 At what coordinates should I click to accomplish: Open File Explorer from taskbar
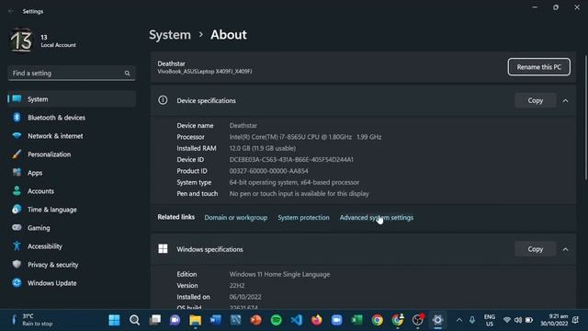click(196, 320)
